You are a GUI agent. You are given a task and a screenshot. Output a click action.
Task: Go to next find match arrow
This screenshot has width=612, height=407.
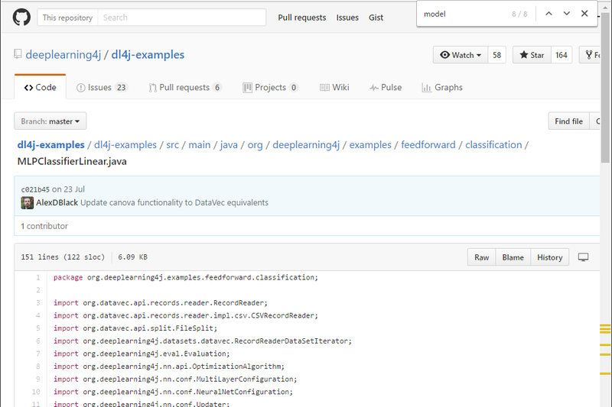point(566,14)
